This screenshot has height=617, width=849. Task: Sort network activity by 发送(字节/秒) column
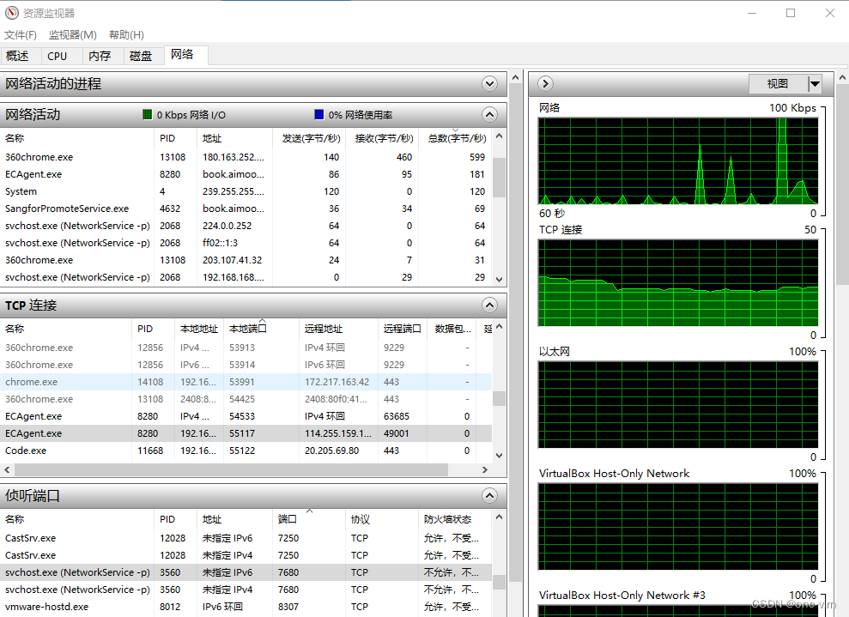(x=311, y=138)
